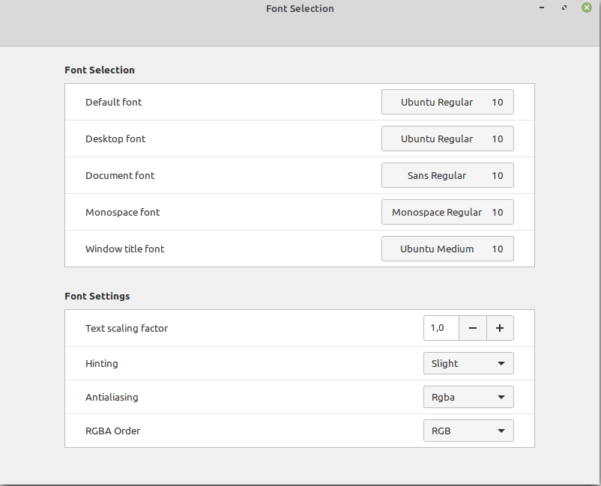
Task: Click the Hinting dropdown arrow icon
Action: coord(501,363)
